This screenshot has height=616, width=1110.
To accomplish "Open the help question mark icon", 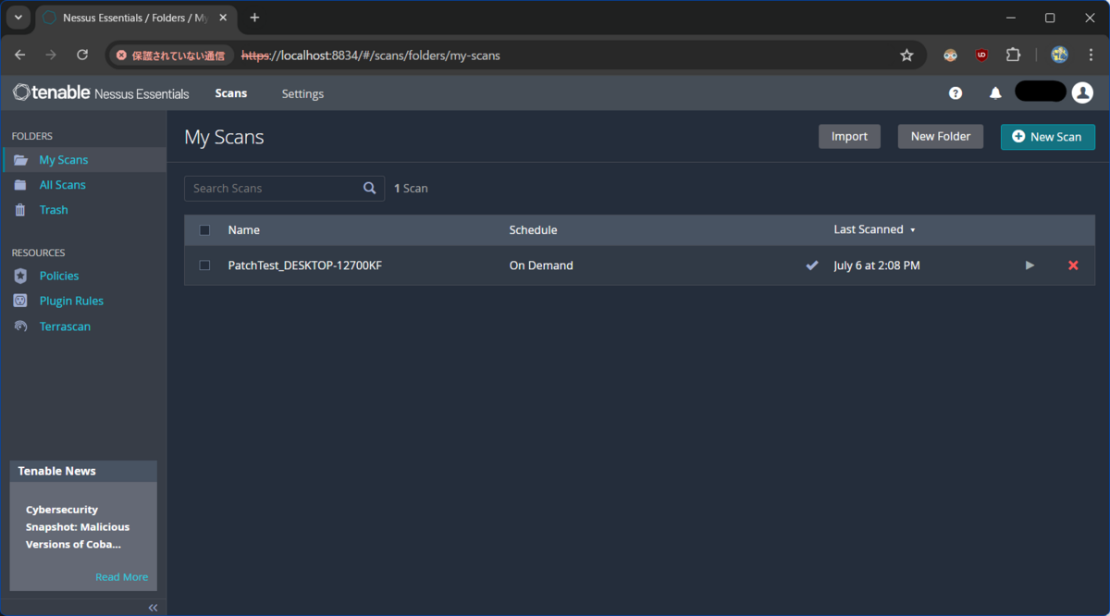I will click(x=956, y=93).
